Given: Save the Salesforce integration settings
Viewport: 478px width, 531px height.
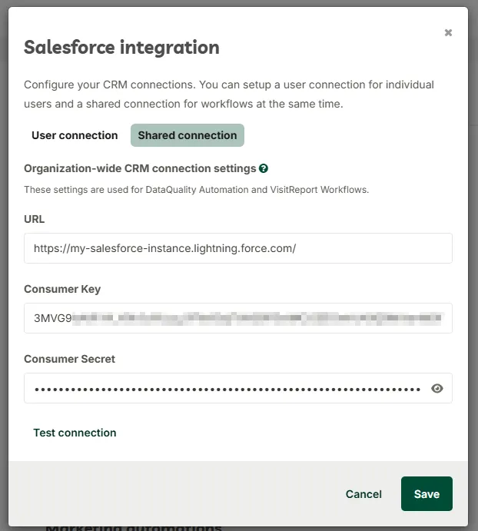Looking at the screenshot, I should point(427,494).
